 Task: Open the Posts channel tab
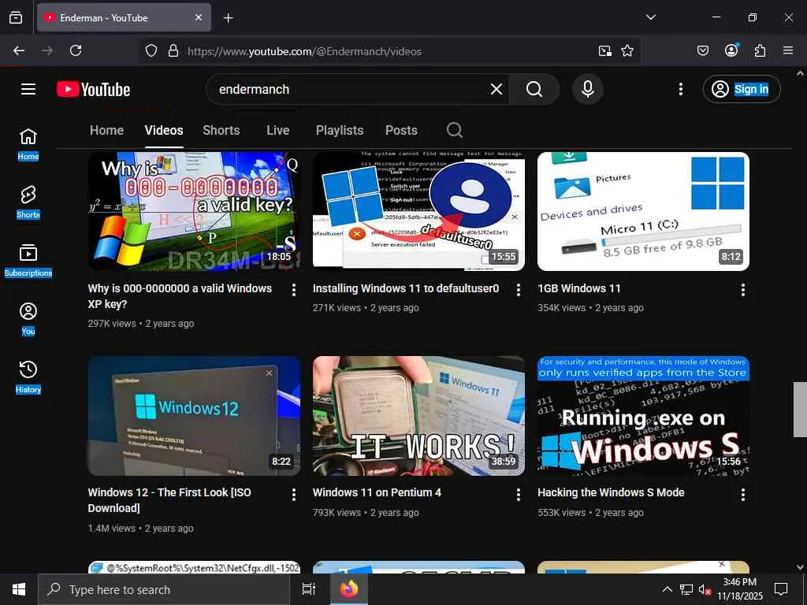pyautogui.click(x=401, y=130)
